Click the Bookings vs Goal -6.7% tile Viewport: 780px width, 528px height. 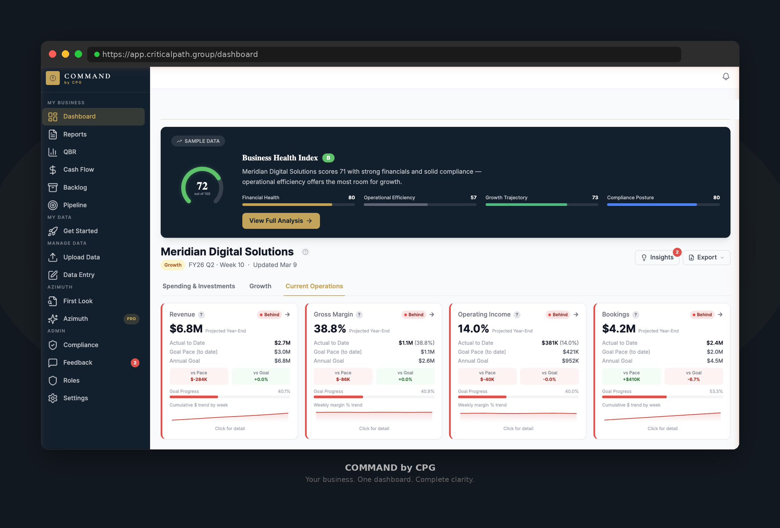pyautogui.click(x=693, y=376)
